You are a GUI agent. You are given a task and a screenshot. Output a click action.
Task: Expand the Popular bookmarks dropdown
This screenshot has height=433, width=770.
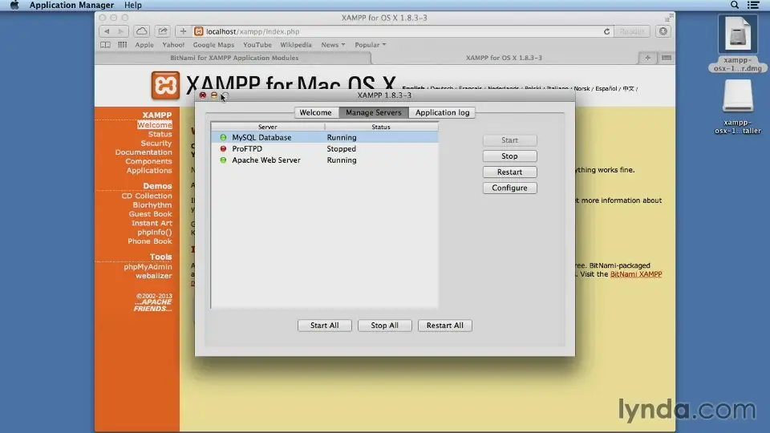[371, 45]
